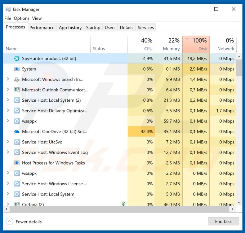Click the 1,7 Mbps network value

tap(225, 111)
